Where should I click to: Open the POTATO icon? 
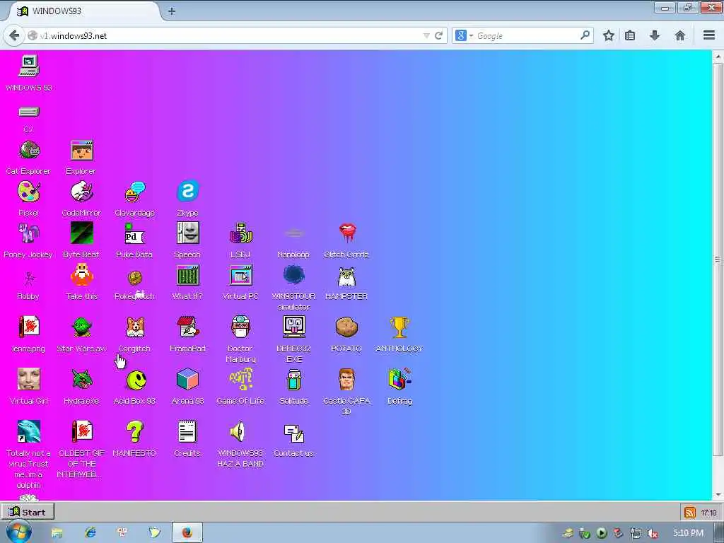tap(346, 327)
